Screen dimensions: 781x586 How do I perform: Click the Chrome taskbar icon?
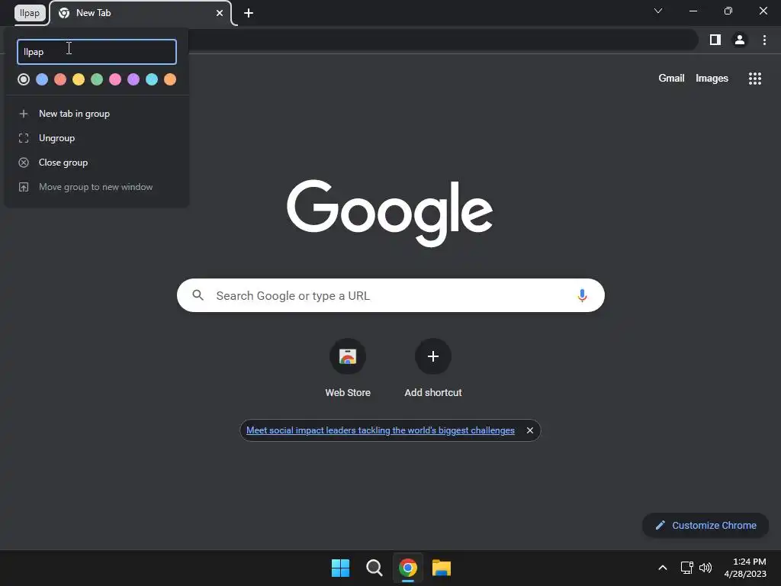(408, 568)
